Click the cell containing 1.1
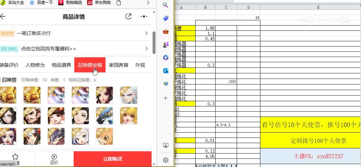 [x=205, y=33]
